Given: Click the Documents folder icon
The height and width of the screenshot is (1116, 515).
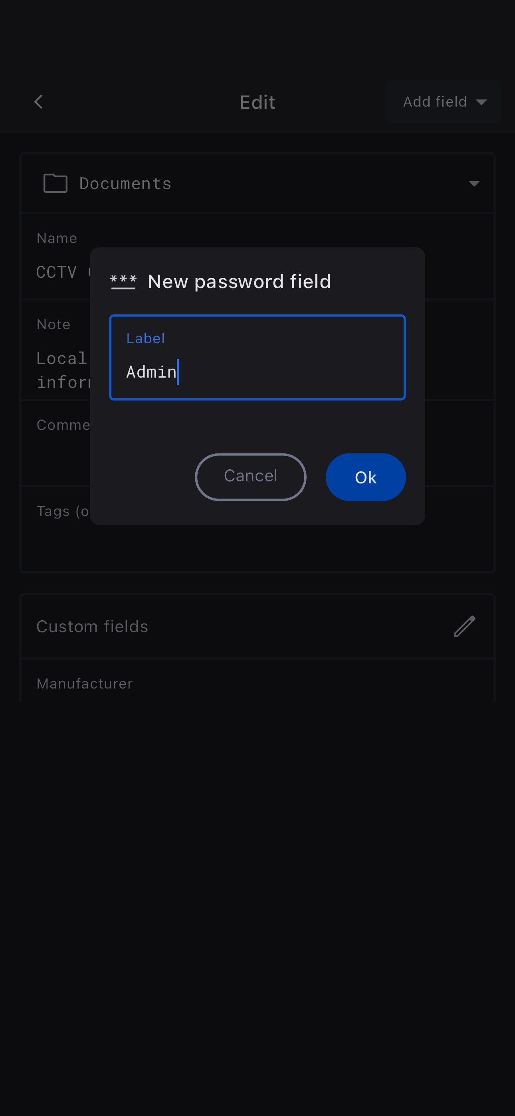Looking at the screenshot, I should click(55, 183).
